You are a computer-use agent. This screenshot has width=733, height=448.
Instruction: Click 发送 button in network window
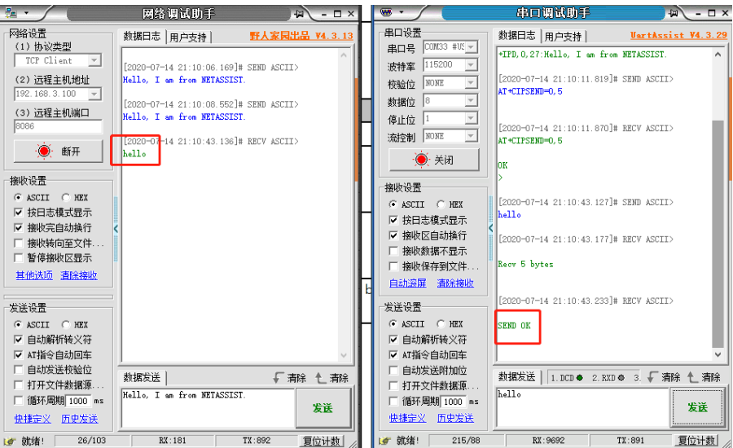[323, 408]
